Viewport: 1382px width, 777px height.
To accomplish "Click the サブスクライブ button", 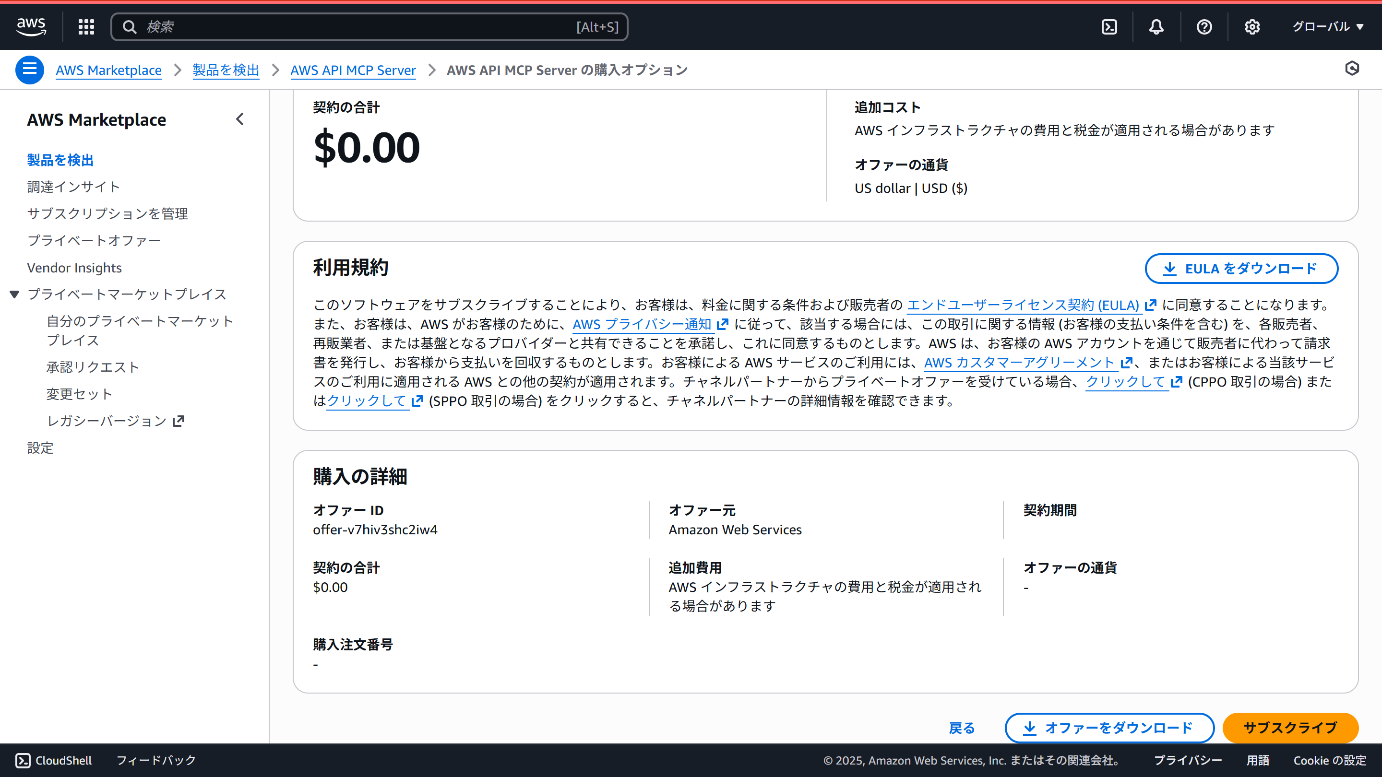I will (1290, 728).
